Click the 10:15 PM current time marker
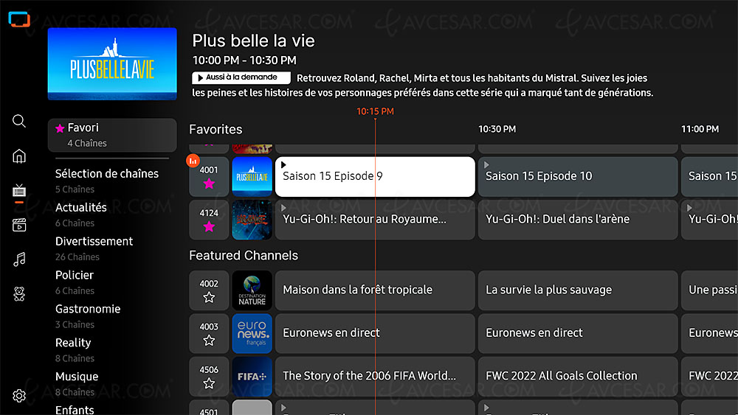 (375, 111)
